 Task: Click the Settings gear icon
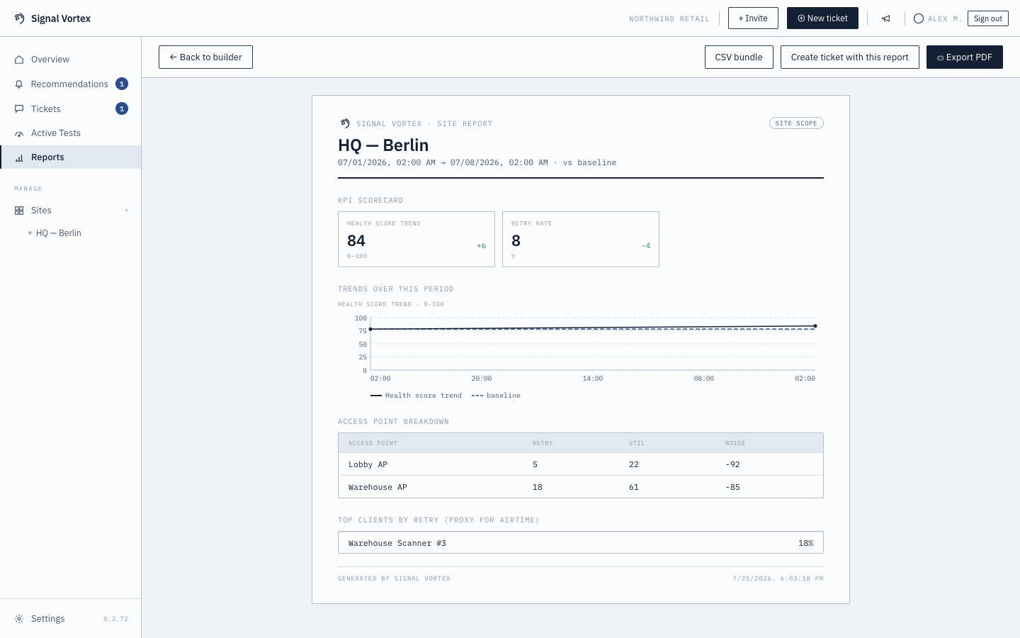point(19,619)
